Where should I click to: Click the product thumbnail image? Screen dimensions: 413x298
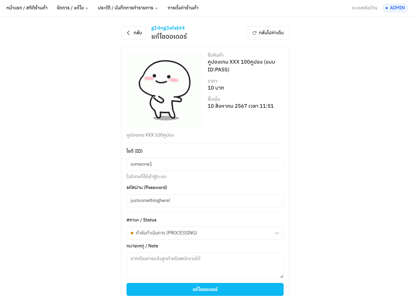[x=164, y=90]
